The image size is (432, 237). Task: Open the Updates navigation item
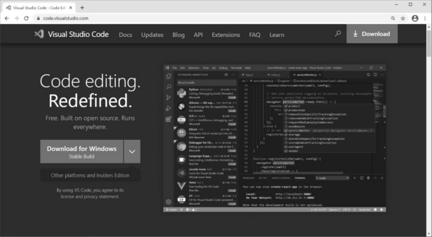[152, 35]
